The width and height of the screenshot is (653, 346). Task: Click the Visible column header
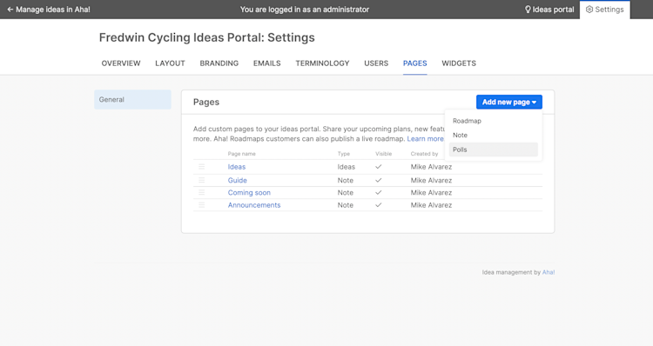point(384,154)
